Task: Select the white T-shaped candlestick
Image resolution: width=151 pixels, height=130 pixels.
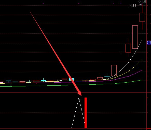Action: click(x=121, y=52)
